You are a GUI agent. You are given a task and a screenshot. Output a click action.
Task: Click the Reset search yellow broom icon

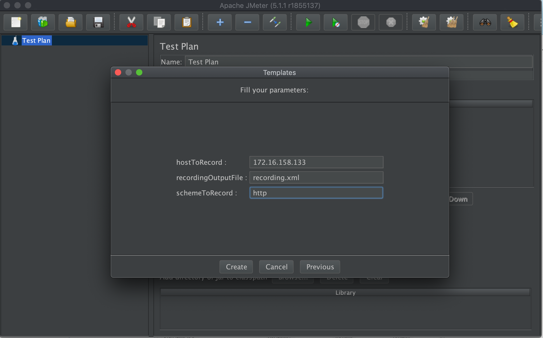513,22
